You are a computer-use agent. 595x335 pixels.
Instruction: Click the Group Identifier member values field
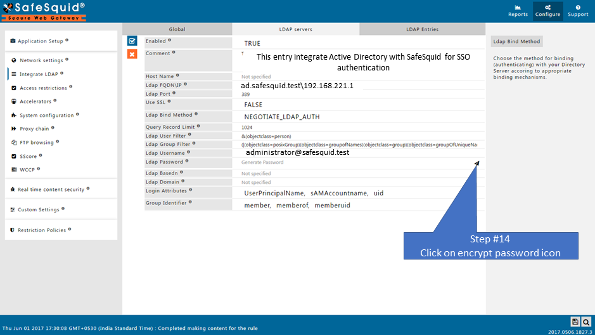[359, 205]
